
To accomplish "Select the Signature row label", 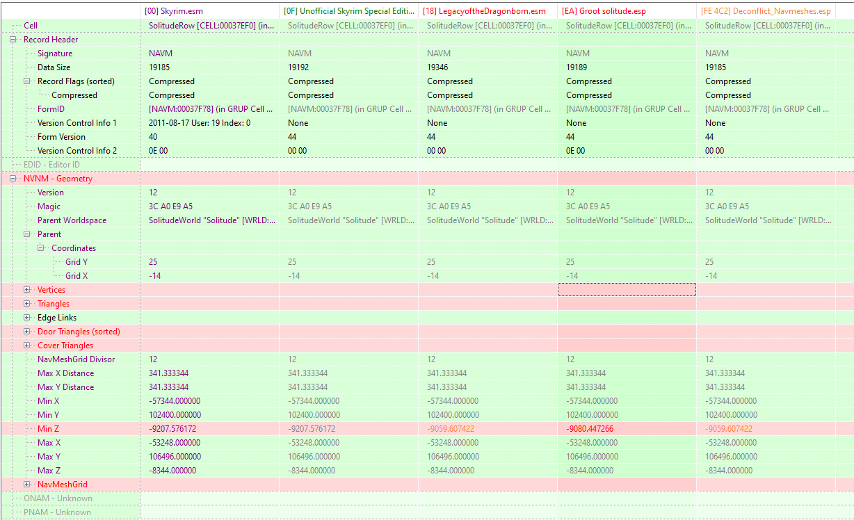I will pos(55,54).
